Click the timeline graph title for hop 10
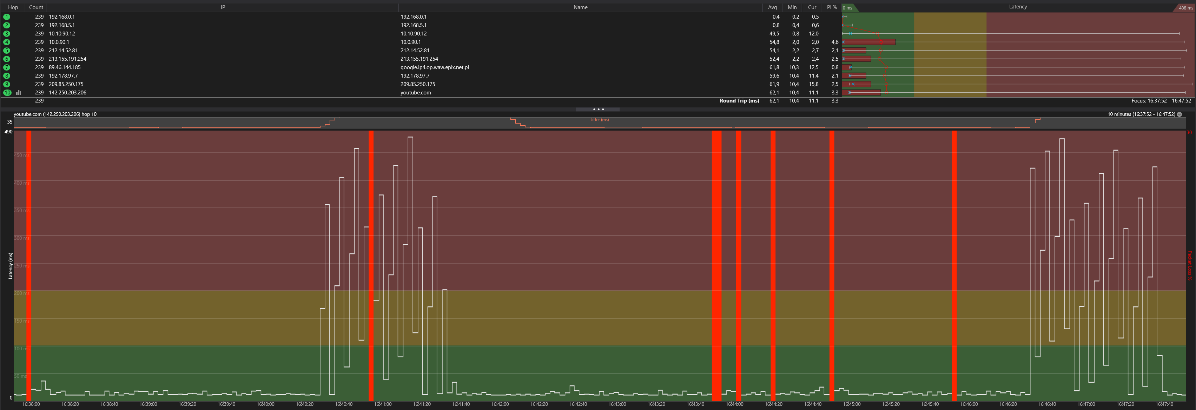This screenshot has width=1196, height=410. tap(55, 114)
